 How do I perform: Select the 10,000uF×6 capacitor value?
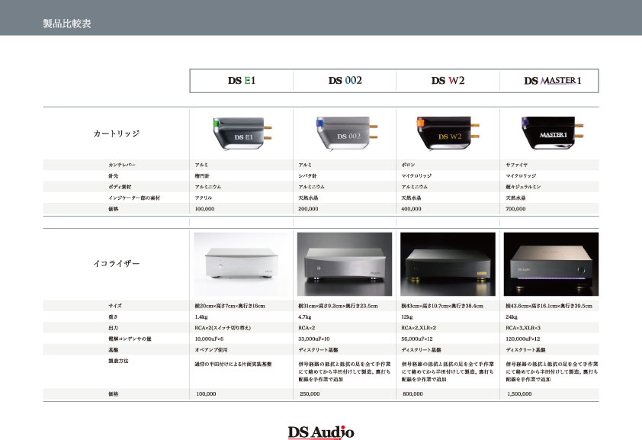pos(209,339)
